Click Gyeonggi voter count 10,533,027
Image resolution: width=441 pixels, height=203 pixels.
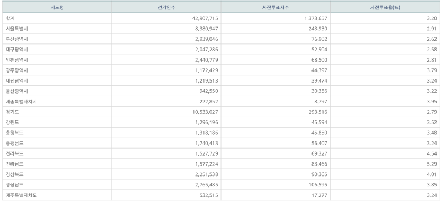205,112
